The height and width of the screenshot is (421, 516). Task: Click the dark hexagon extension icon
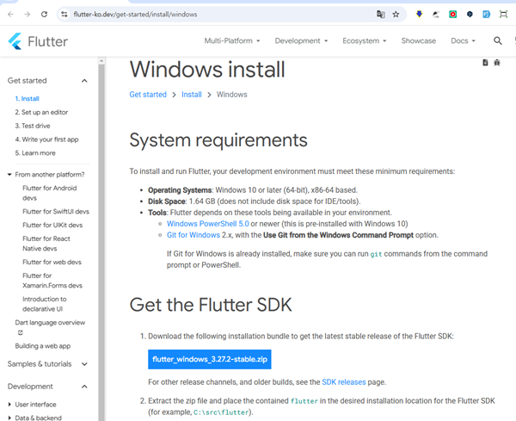[x=470, y=14]
